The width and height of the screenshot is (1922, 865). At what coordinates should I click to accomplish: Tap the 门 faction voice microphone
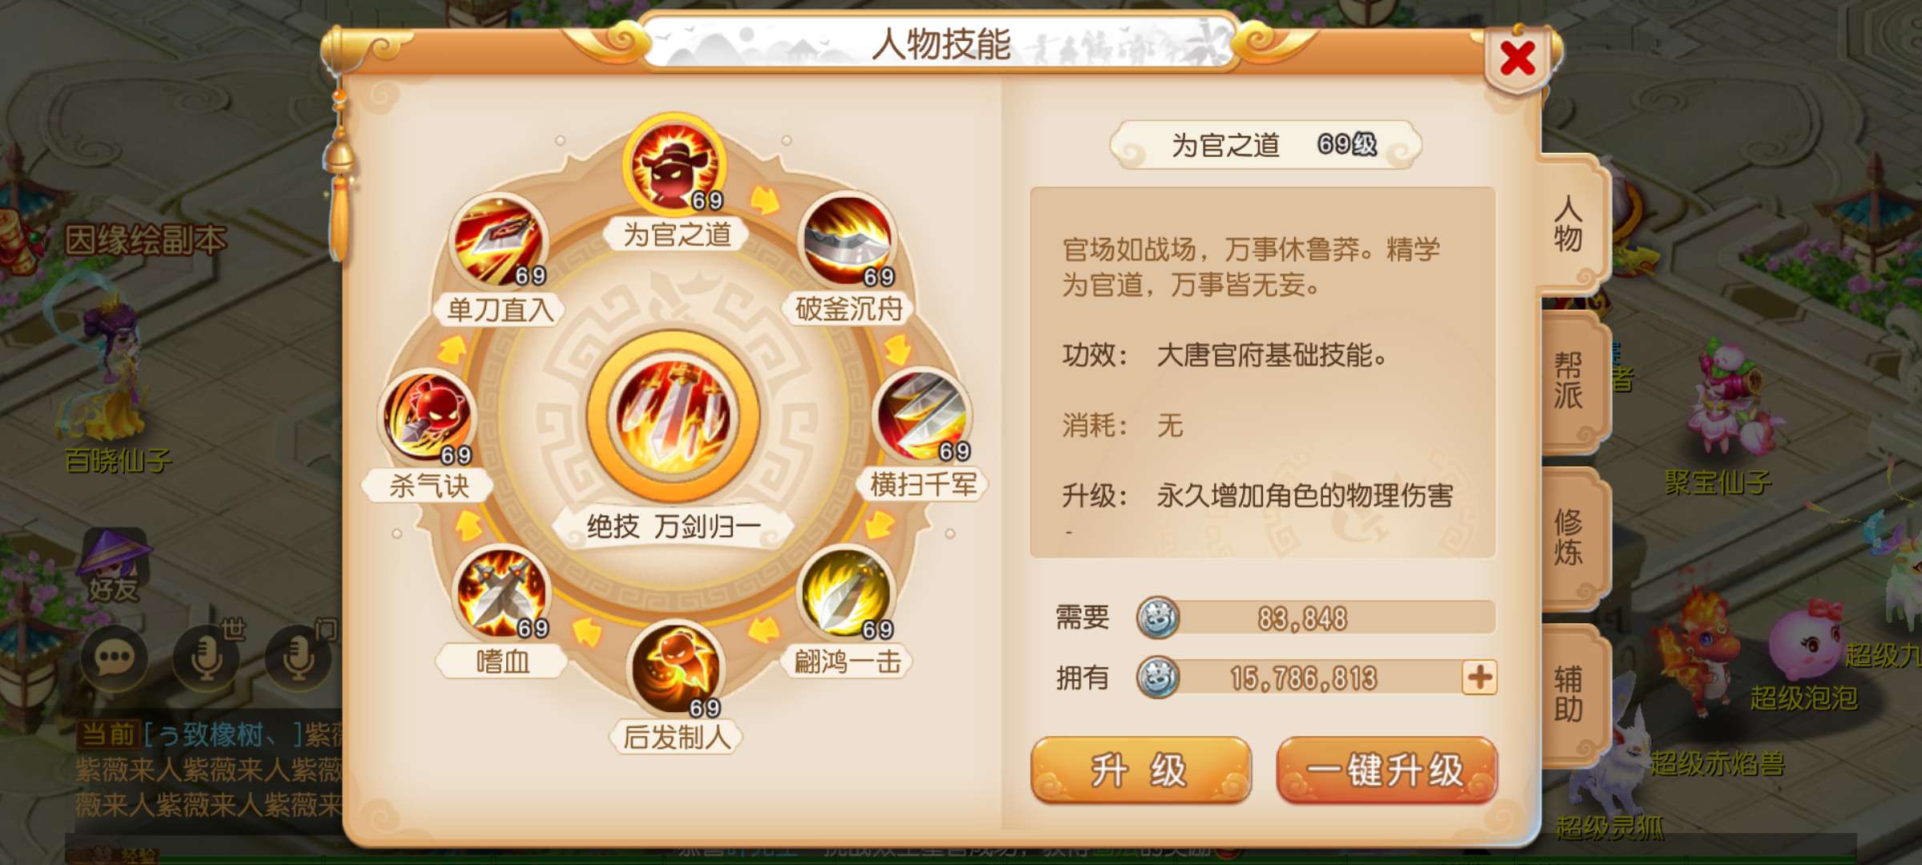pyautogui.click(x=299, y=658)
